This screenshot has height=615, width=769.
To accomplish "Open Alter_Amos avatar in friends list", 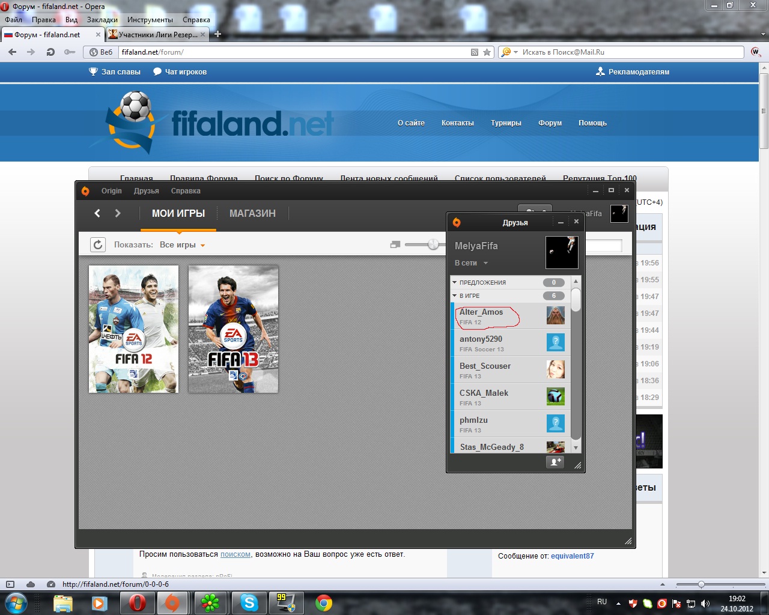I will coord(556,315).
